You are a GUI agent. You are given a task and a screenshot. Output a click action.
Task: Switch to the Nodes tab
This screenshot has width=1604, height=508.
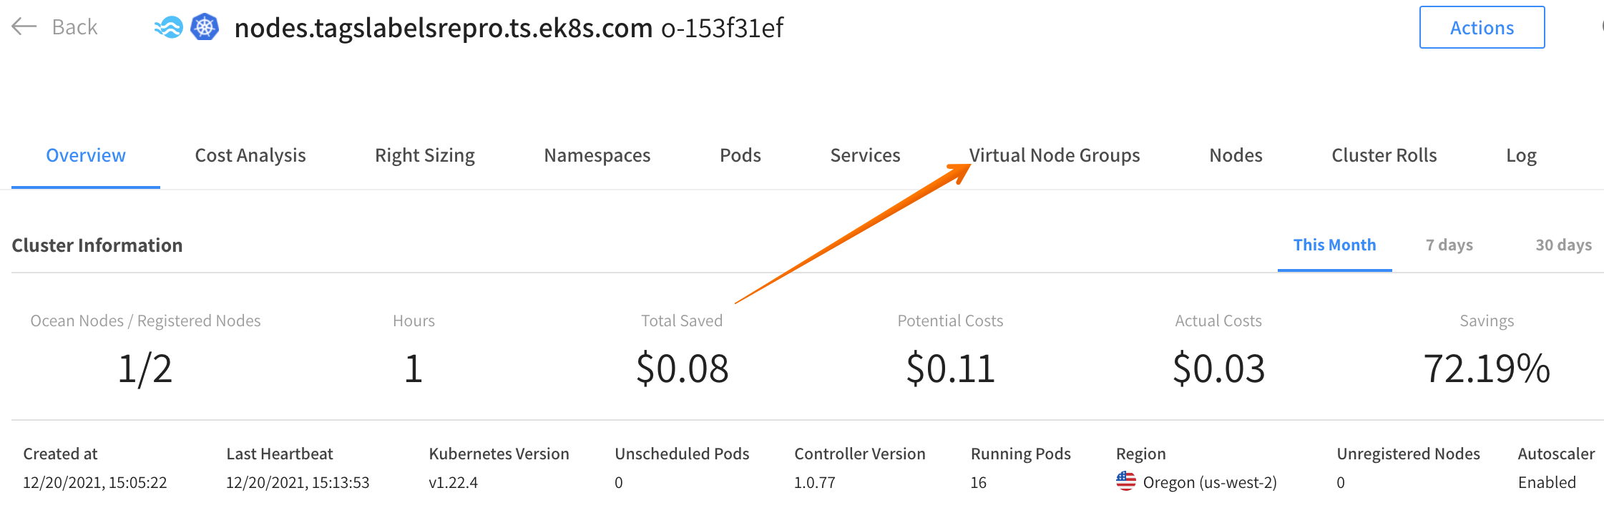coord(1236,155)
